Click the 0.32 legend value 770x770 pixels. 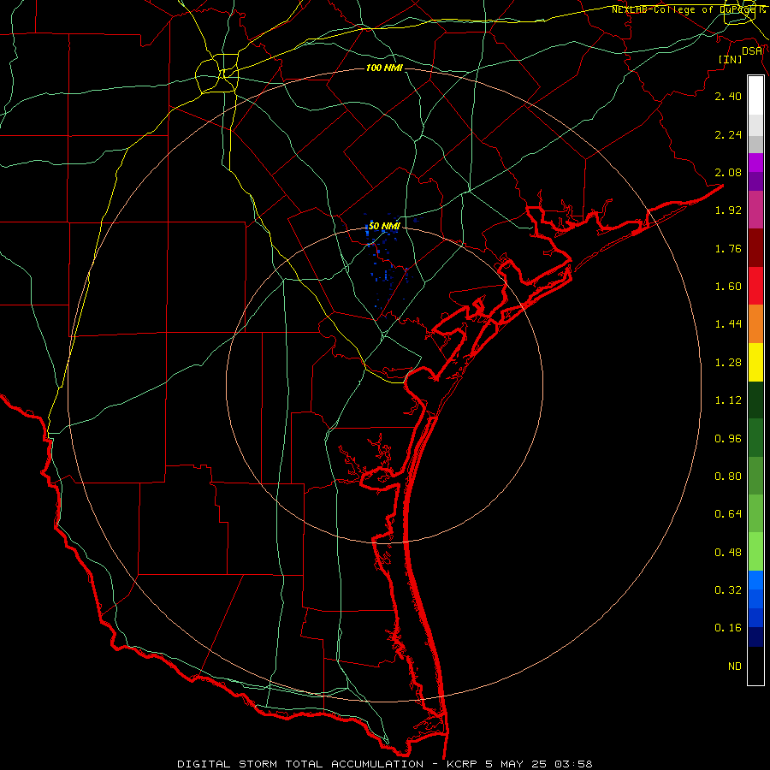[728, 590]
